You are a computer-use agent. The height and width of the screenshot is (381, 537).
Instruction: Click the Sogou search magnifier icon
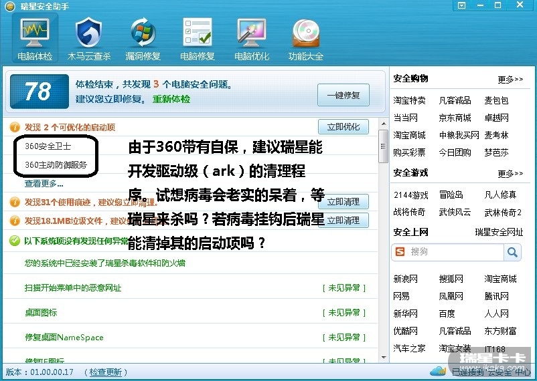click(x=512, y=252)
